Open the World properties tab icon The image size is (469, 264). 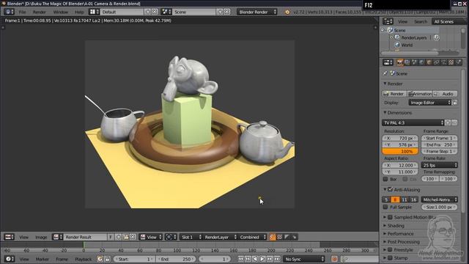pyautogui.click(x=421, y=62)
